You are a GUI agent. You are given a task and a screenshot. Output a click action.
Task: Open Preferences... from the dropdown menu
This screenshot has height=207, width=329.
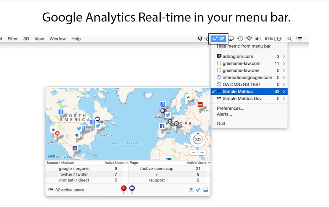(x=231, y=108)
